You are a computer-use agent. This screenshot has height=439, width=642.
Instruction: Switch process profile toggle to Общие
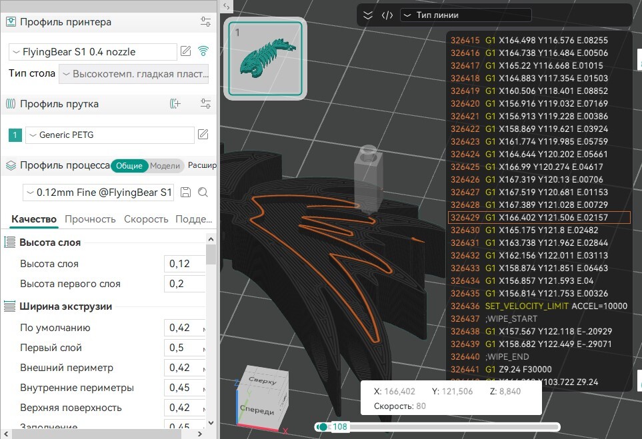point(128,166)
